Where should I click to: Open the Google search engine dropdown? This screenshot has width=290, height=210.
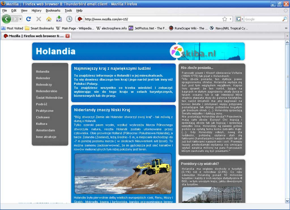click(240, 19)
